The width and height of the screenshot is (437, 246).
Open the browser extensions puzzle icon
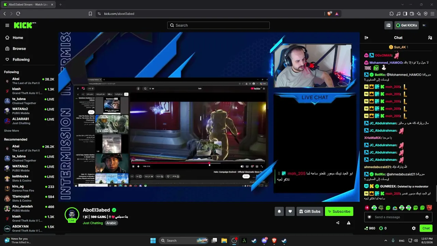click(392, 14)
